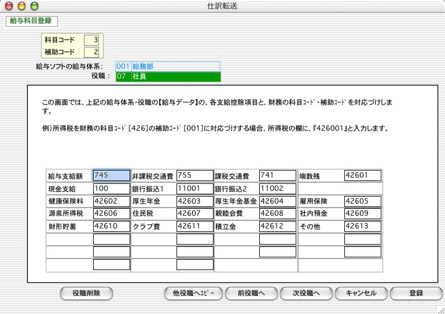This screenshot has height=314, width=445.
Task: Save settings with the 登録 button
Action: (x=416, y=293)
